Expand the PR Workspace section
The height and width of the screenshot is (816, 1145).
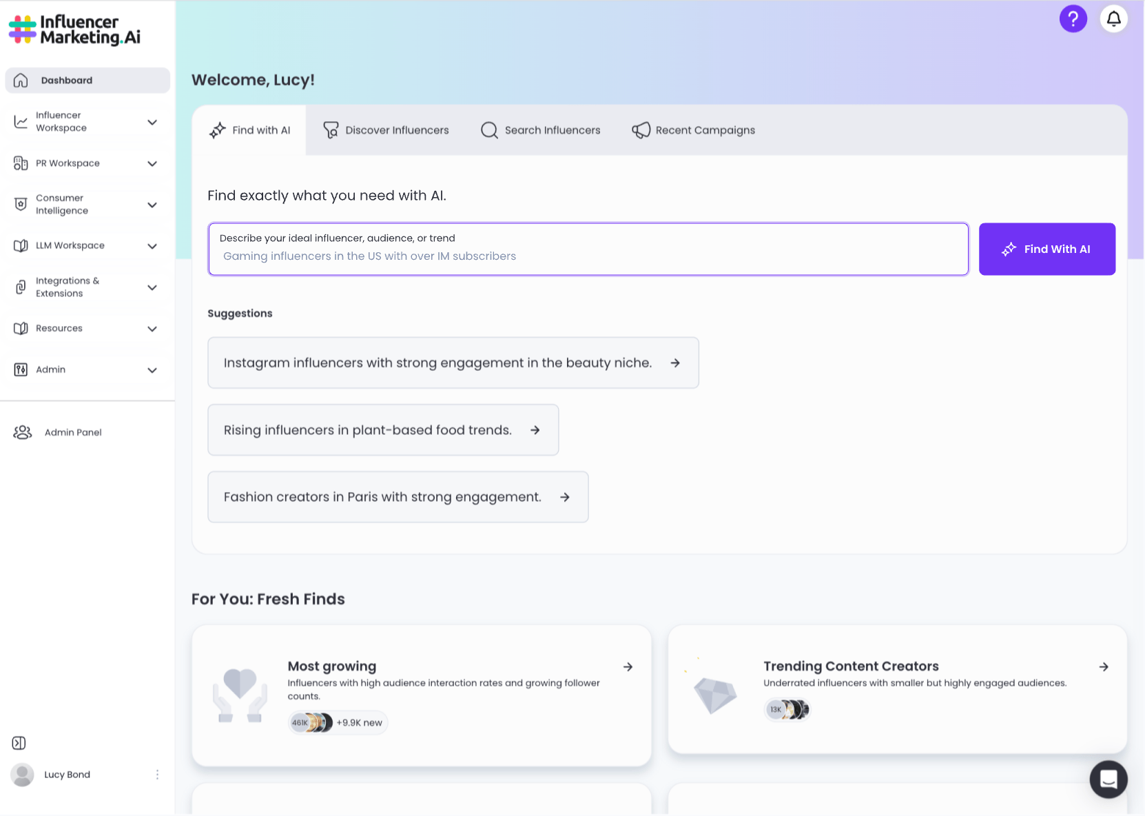click(152, 163)
